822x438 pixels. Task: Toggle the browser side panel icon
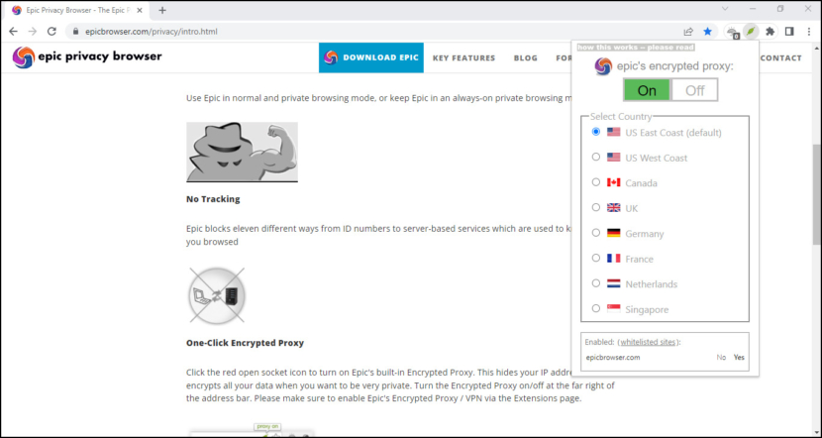pos(789,32)
